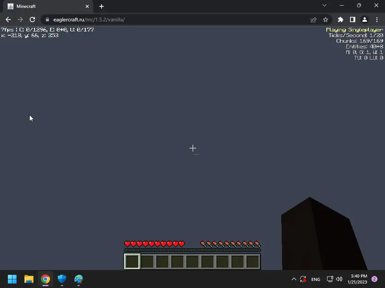This screenshot has height=288, width=385.
Task: Open the clock showing 5:40 PM
Action: coord(357,279)
